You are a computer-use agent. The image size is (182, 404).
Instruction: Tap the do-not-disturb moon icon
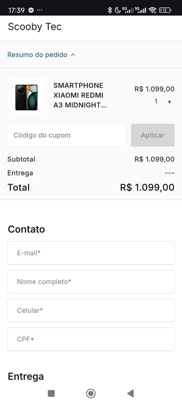(x=117, y=10)
